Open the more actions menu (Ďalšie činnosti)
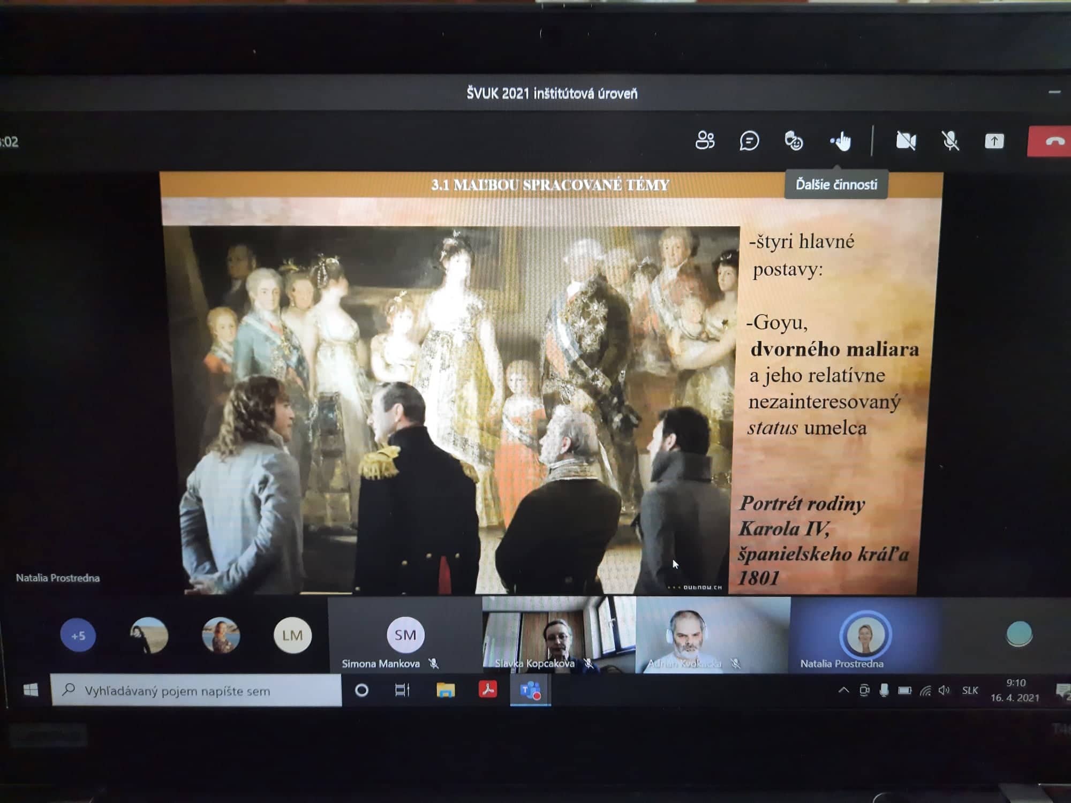This screenshot has width=1071, height=803. pos(841,142)
